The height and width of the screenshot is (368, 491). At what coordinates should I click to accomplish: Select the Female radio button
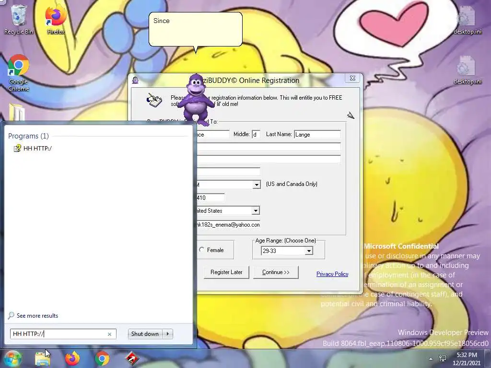click(x=202, y=250)
